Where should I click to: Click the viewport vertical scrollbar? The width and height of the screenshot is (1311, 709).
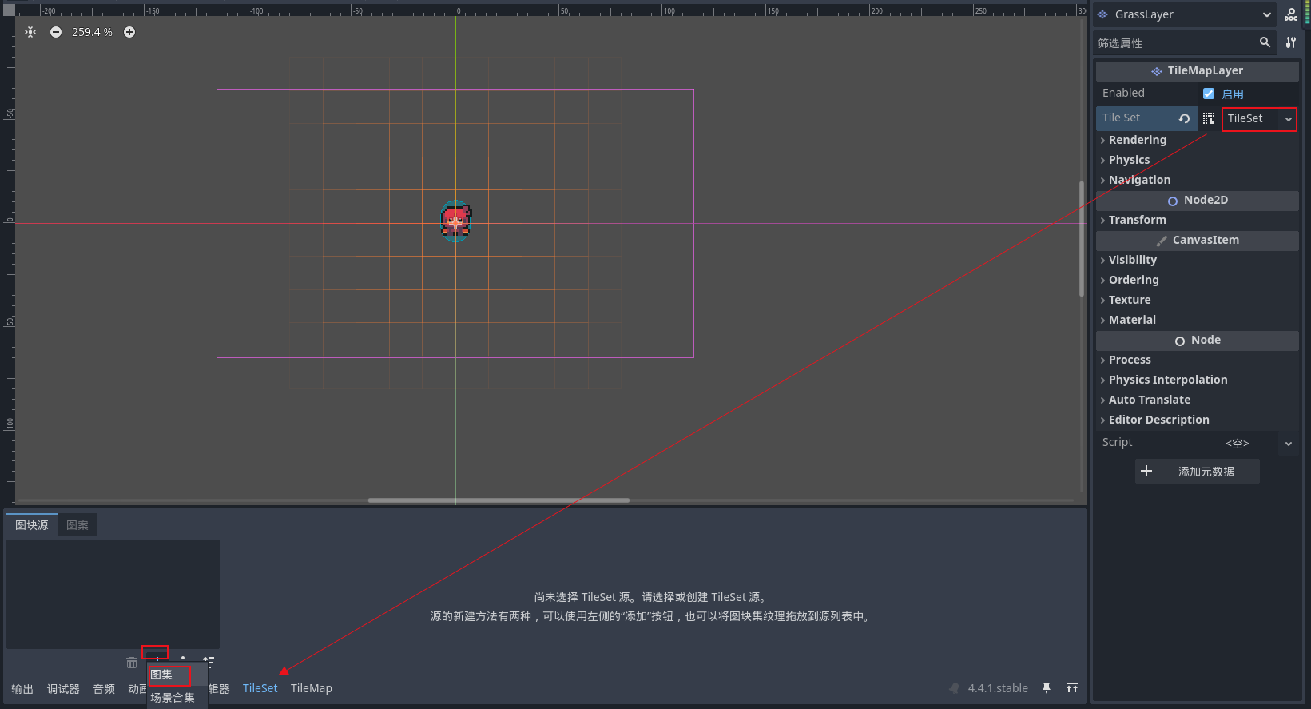[1082, 240]
